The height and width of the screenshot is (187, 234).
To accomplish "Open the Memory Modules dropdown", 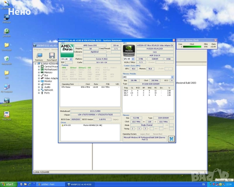I will 172,77.
